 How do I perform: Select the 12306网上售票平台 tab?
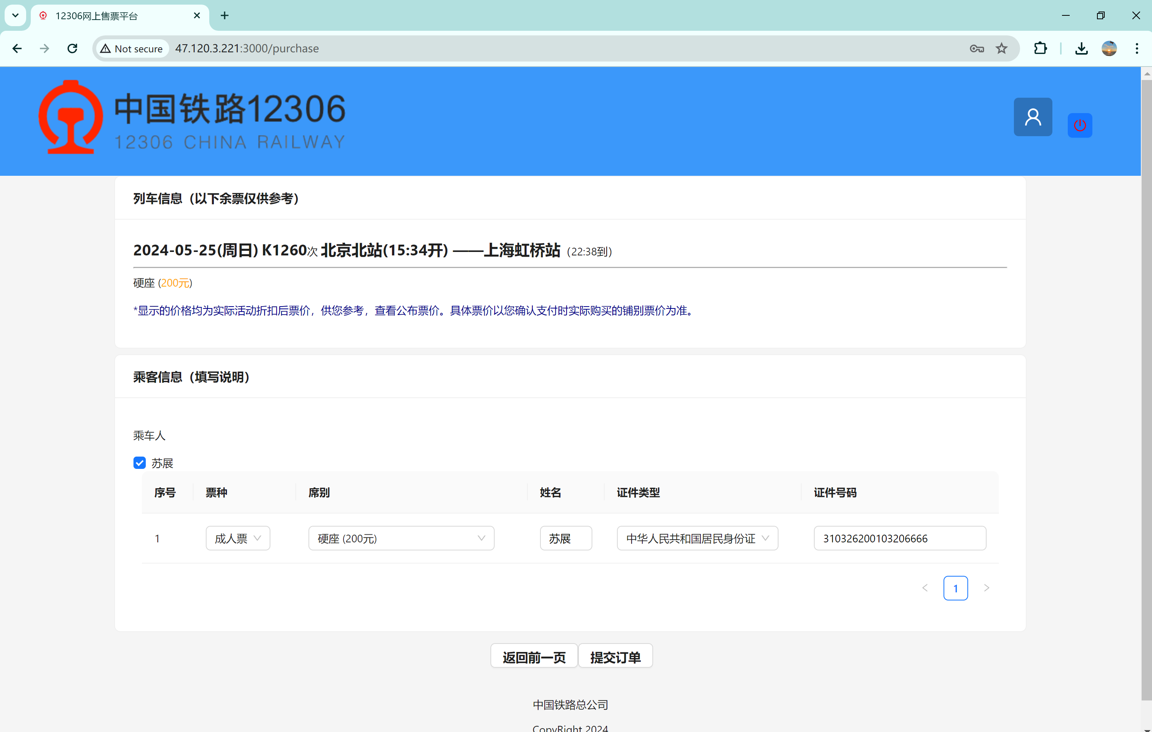(120, 16)
